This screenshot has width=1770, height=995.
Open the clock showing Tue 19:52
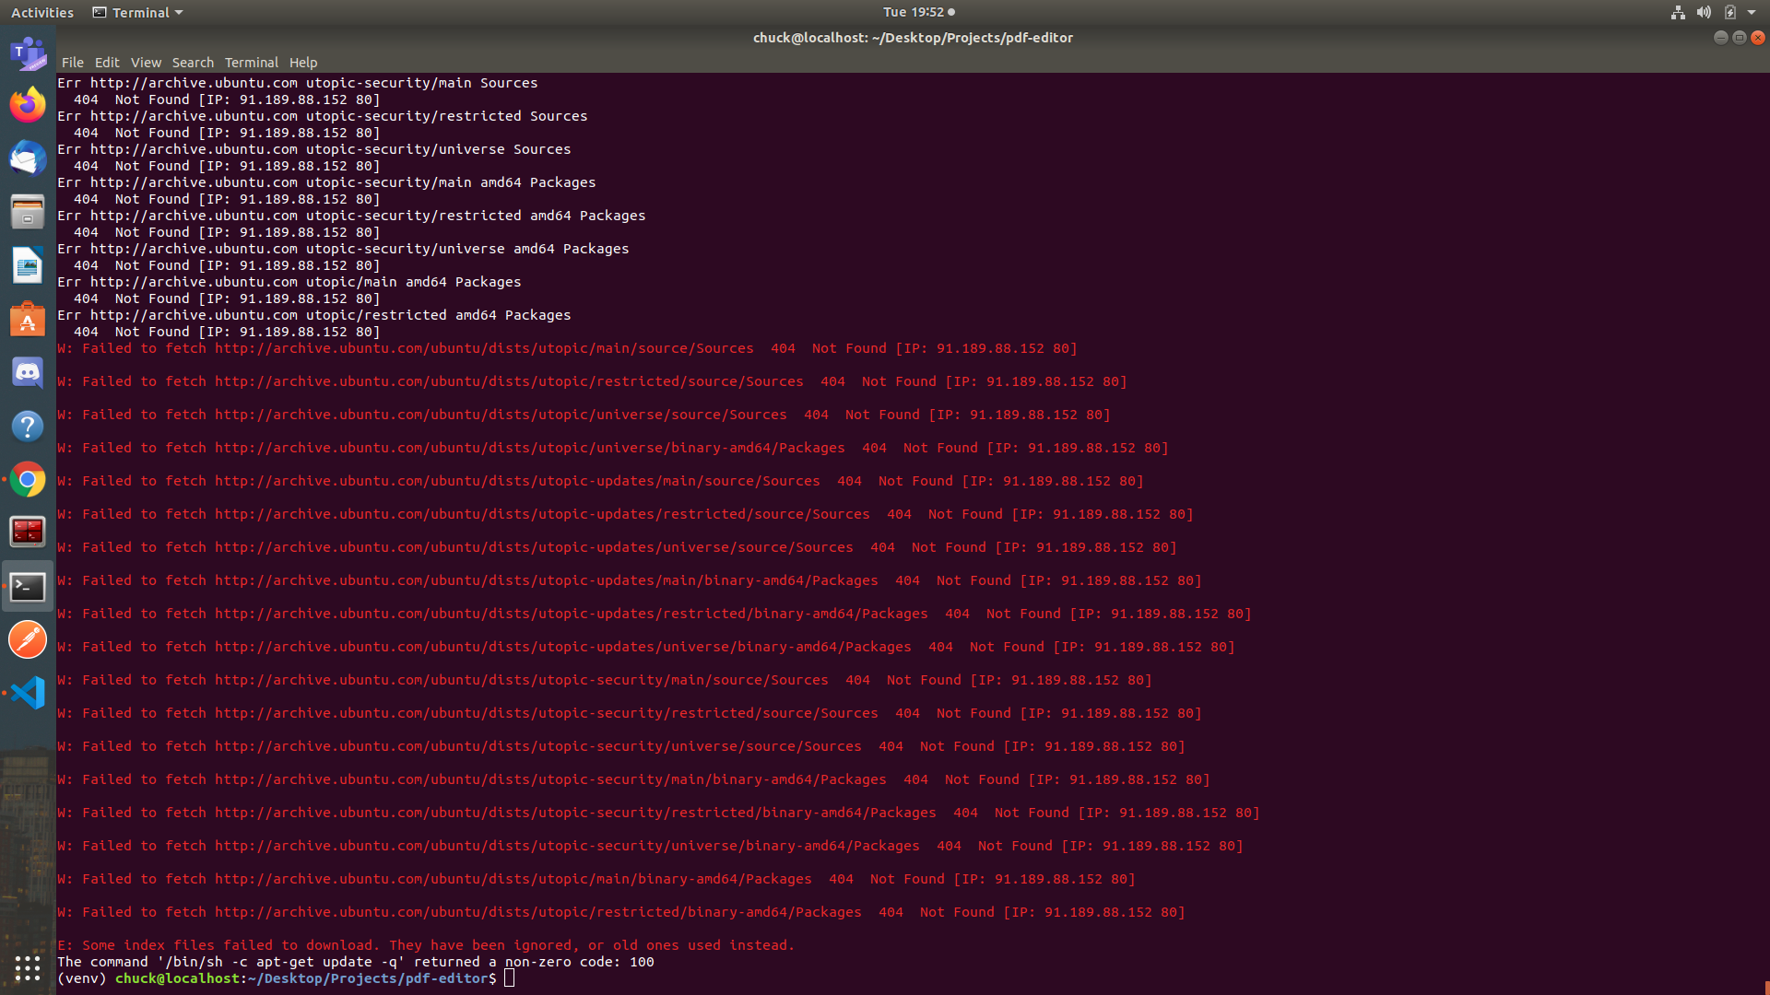[918, 12]
